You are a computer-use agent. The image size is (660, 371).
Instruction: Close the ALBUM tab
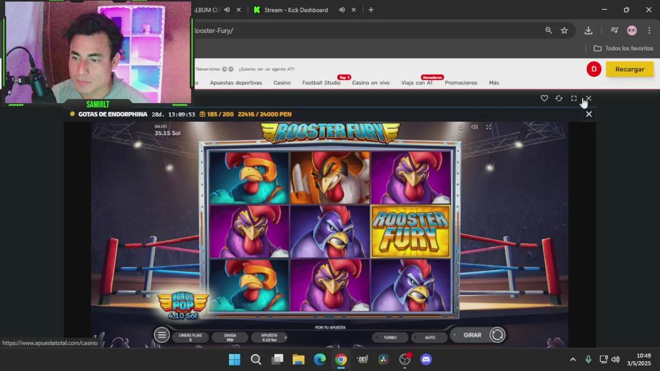pyautogui.click(x=239, y=10)
